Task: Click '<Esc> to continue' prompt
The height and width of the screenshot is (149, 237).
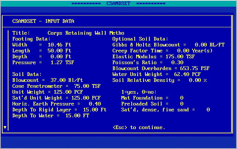Action: pyautogui.click(x=139, y=127)
